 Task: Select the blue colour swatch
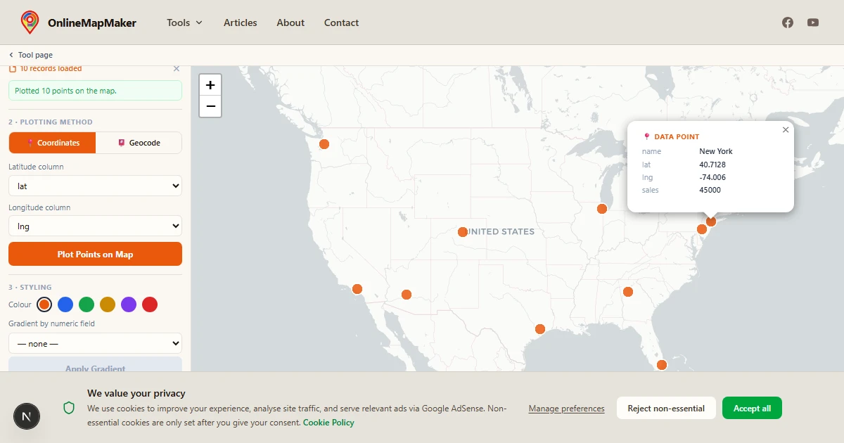pyautogui.click(x=65, y=304)
